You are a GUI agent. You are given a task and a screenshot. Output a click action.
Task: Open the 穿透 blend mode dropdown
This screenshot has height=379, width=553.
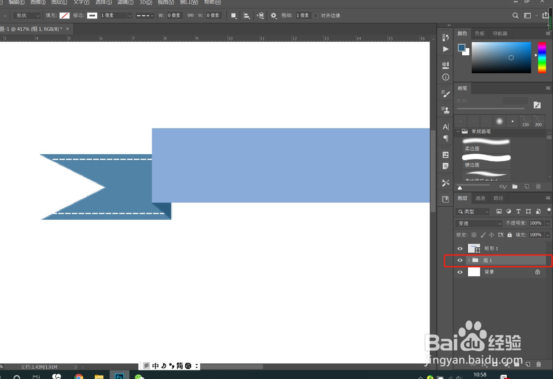479,224
